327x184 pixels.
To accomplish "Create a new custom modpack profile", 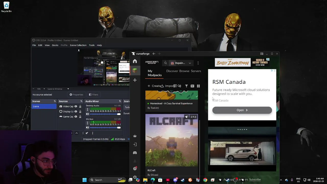I will (x=154, y=86).
